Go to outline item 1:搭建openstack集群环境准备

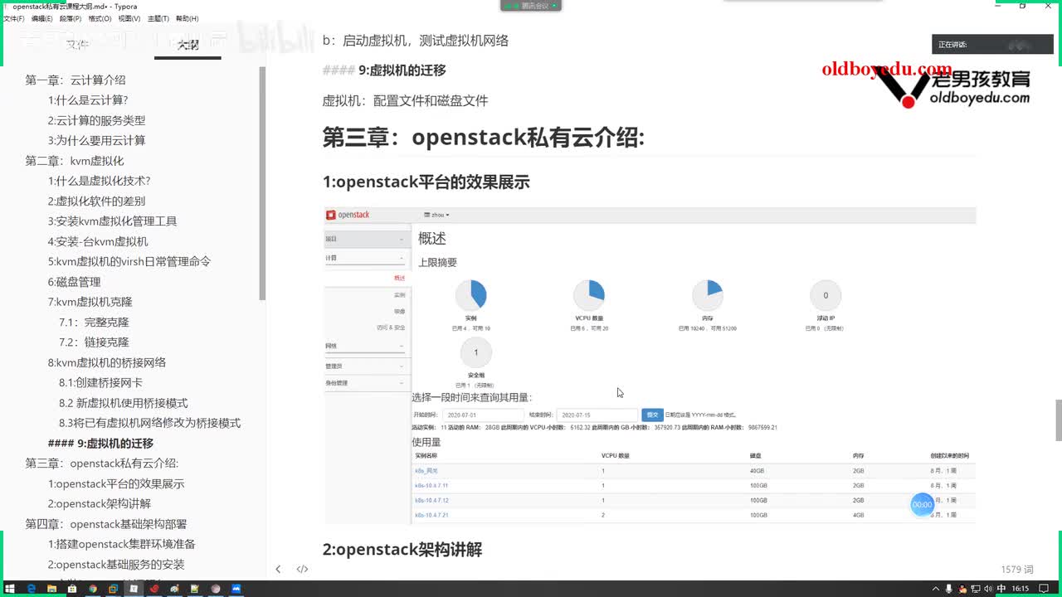[121, 544]
